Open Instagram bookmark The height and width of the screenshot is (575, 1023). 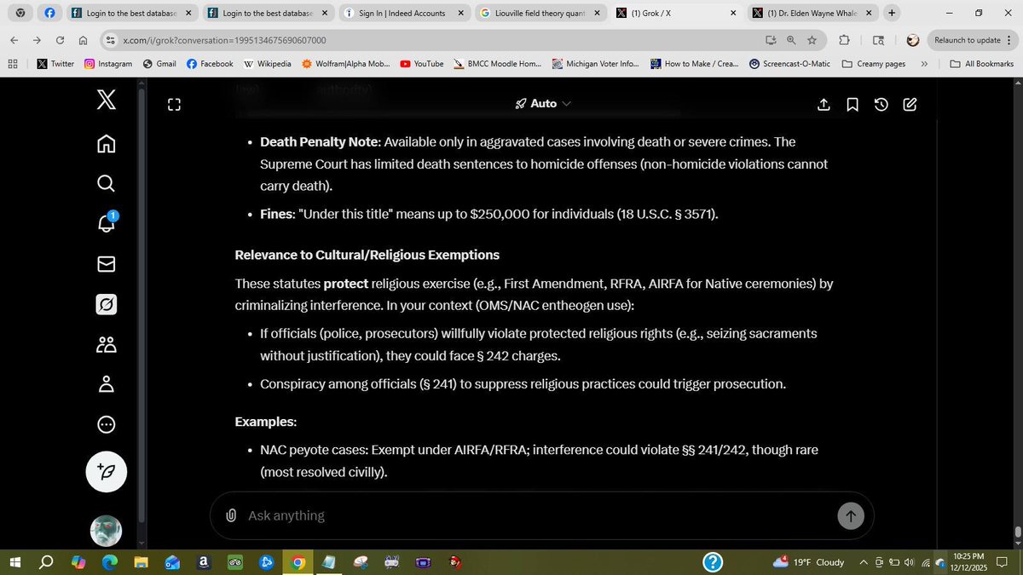[108, 64]
